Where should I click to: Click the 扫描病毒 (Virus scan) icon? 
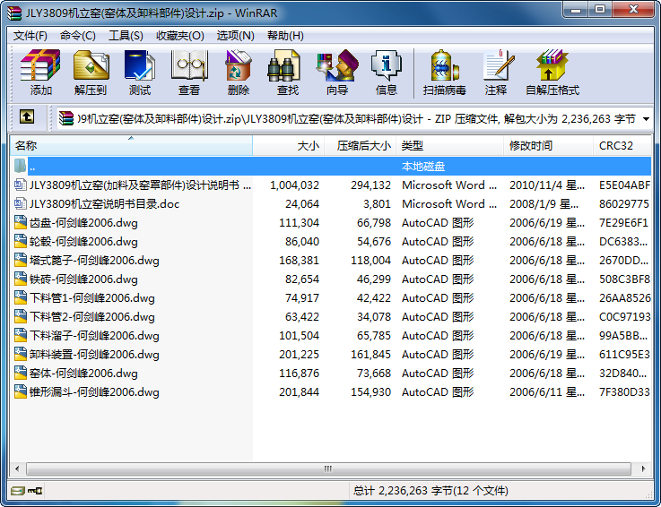pyautogui.click(x=444, y=65)
